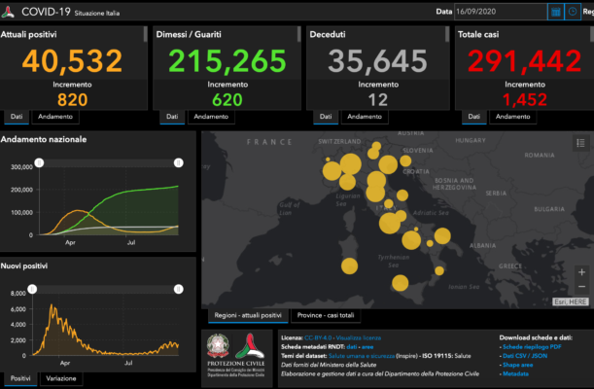Select Andamento tab under Dimessi / Guariti
This screenshot has width=594, height=389.
click(211, 117)
